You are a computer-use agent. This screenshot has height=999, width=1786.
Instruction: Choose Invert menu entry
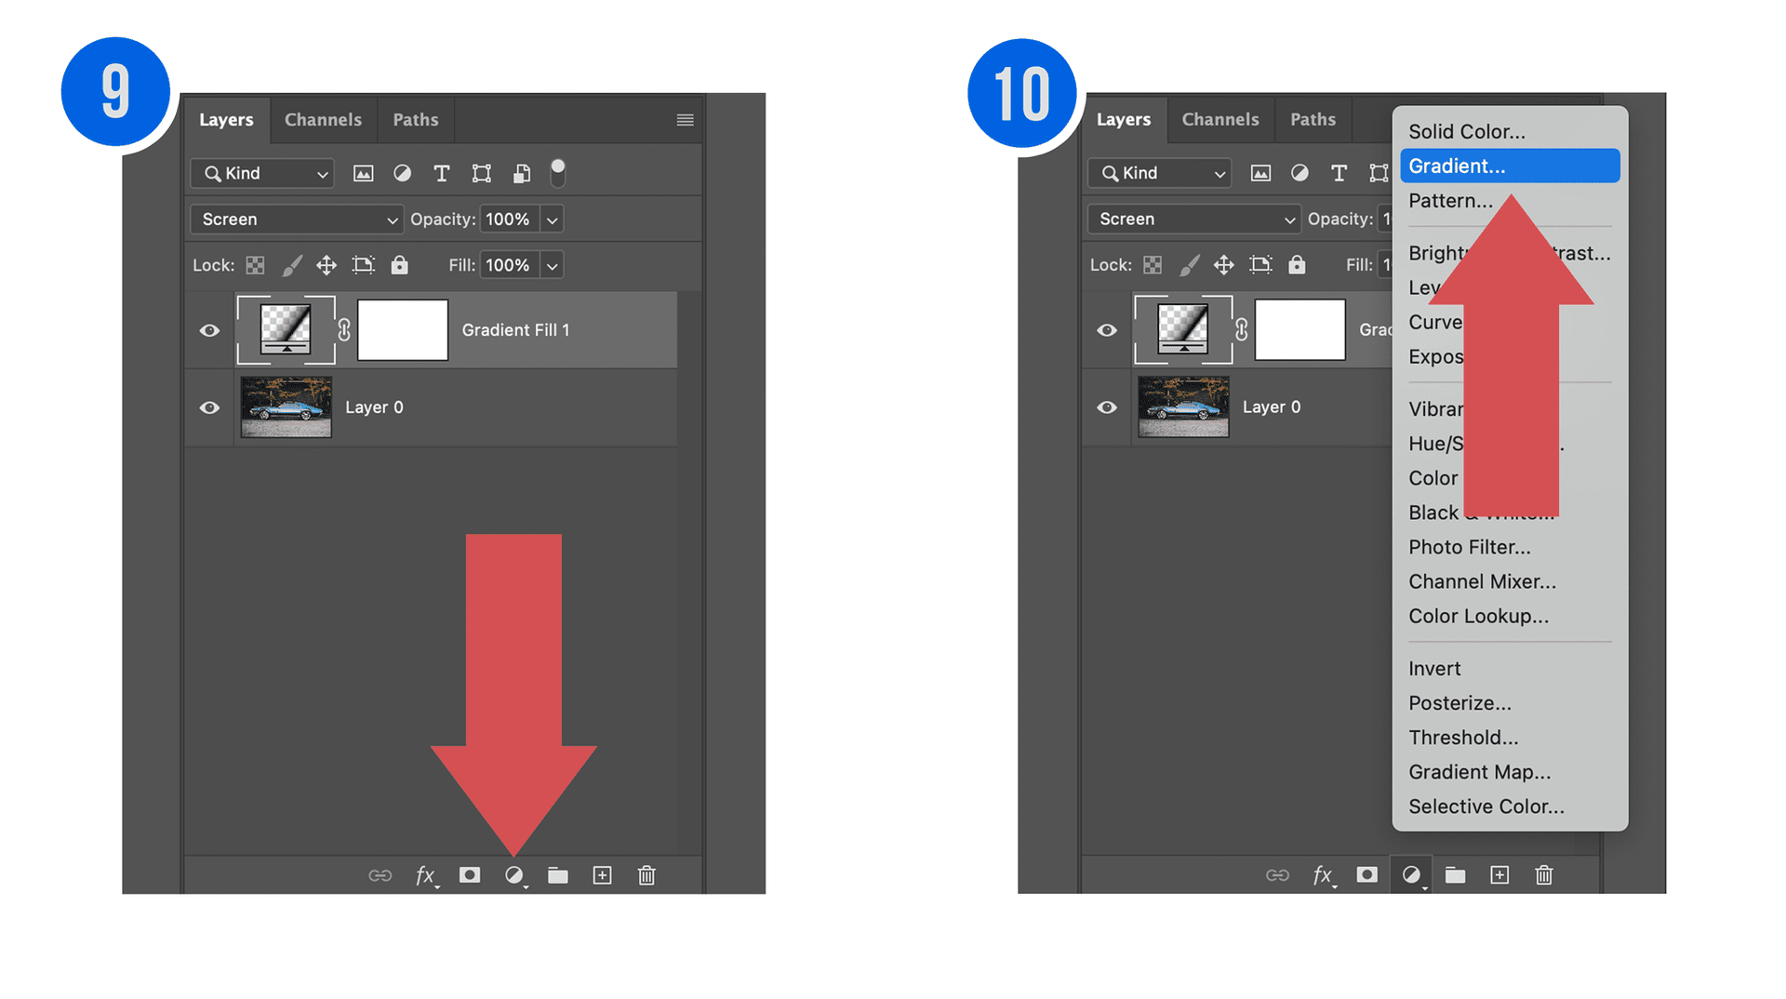coord(1510,669)
